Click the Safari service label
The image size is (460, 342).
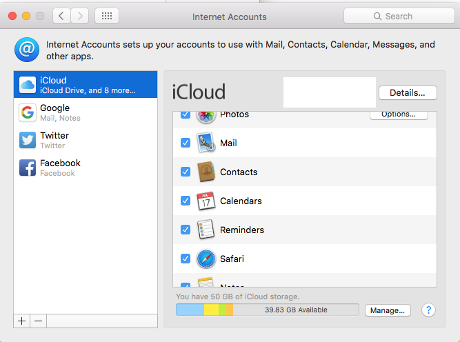click(232, 259)
